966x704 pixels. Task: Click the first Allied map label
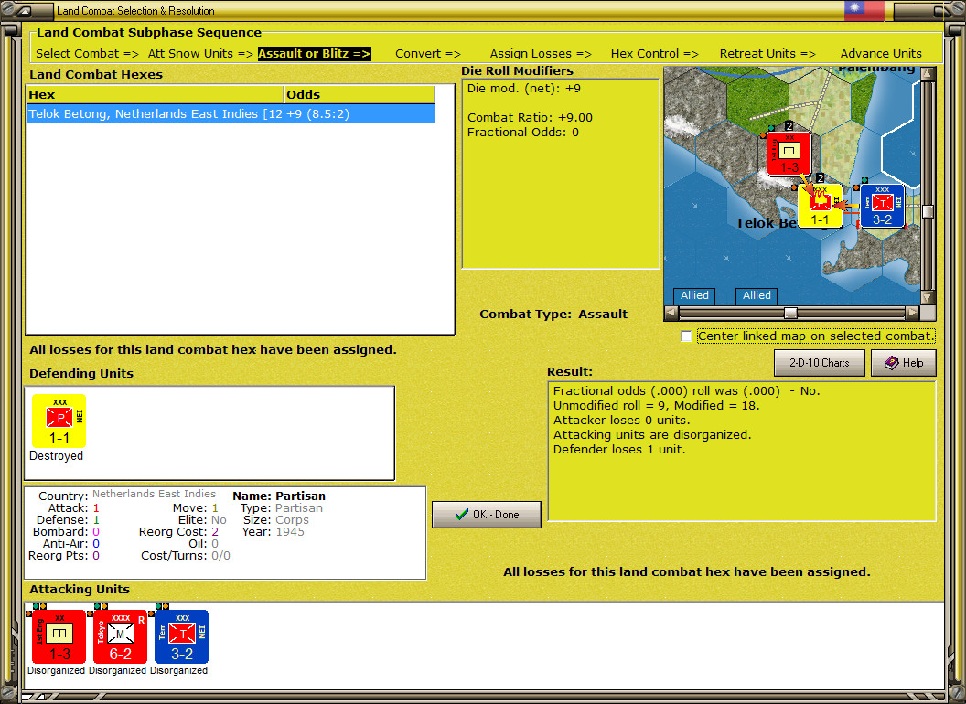pos(694,295)
